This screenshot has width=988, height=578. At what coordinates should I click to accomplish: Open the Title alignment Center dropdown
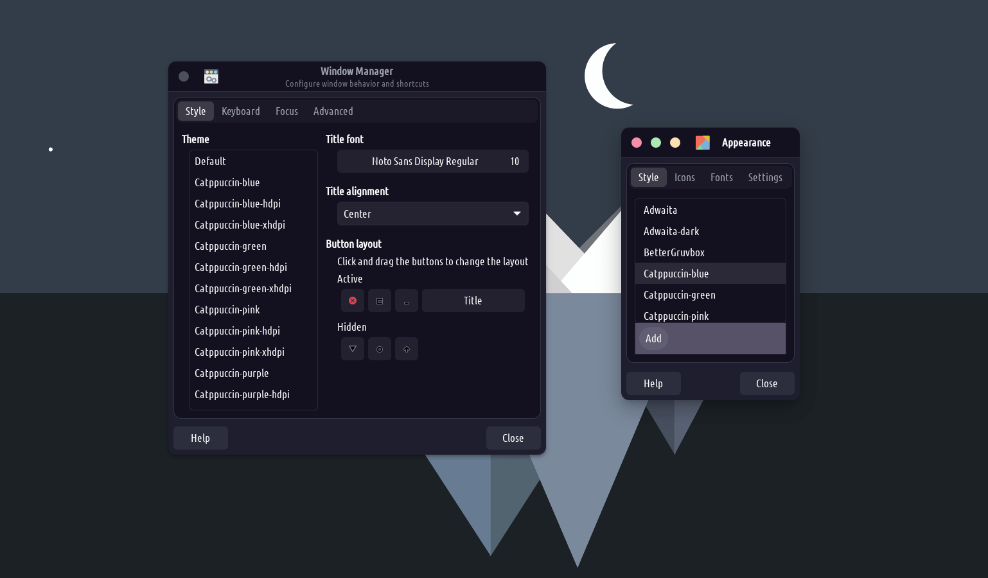[432, 214]
